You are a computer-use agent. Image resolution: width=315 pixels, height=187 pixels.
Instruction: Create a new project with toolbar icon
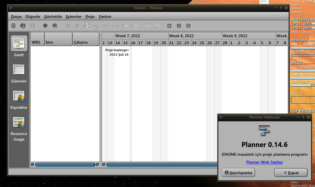pyautogui.click(x=13, y=26)
